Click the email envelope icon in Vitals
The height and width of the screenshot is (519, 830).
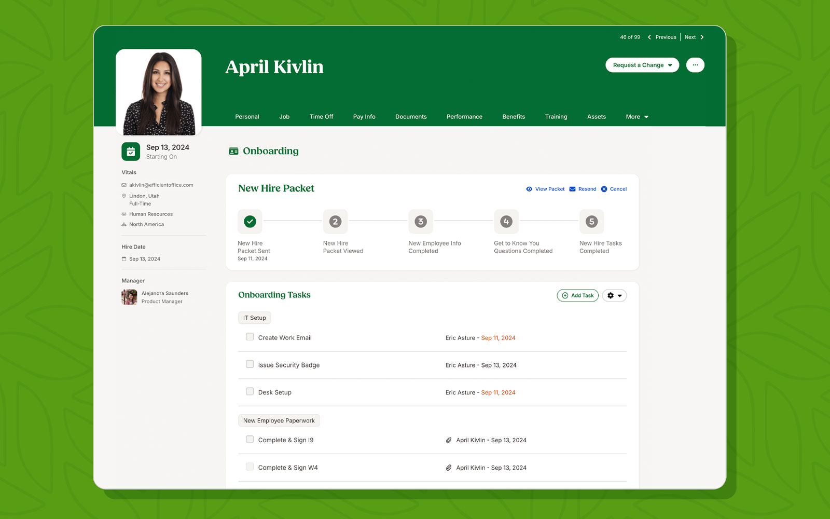[124, 185]
